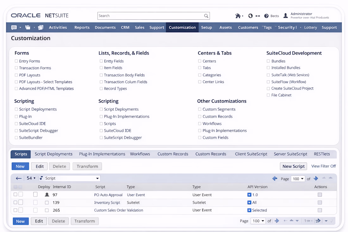The height and width of the screenshot is (232, 348).
Task: Switch to the RESTlets tab
Action: [x=322, y=154]
